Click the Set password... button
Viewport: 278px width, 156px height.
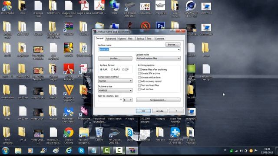(x=158, y=100)
